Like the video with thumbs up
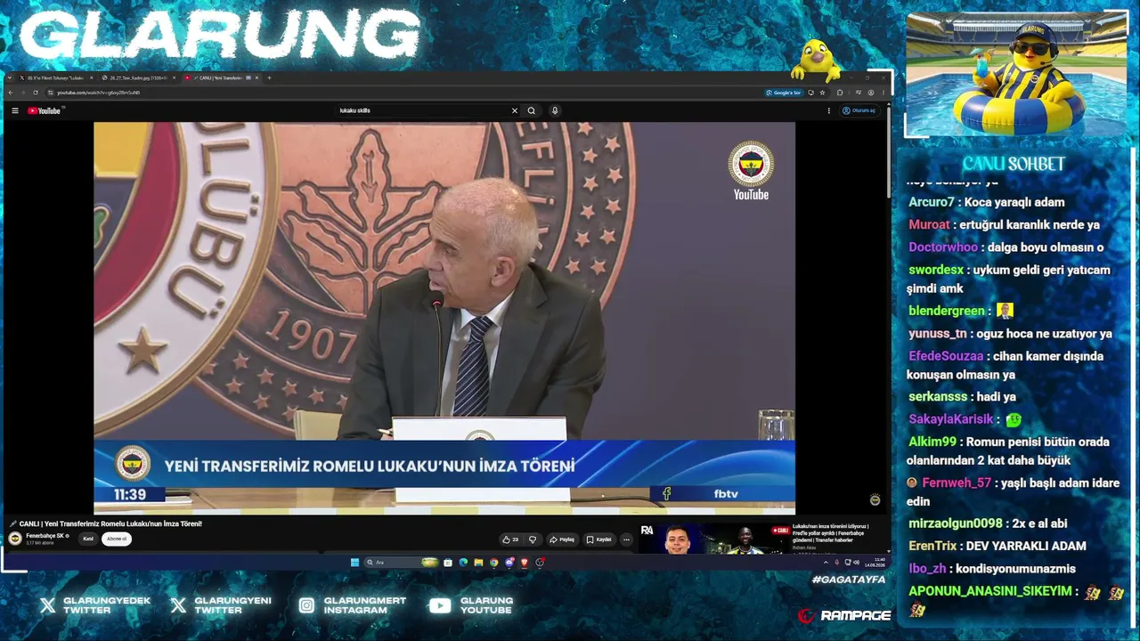The image size is (1140, 641). (x=510, y=540)
